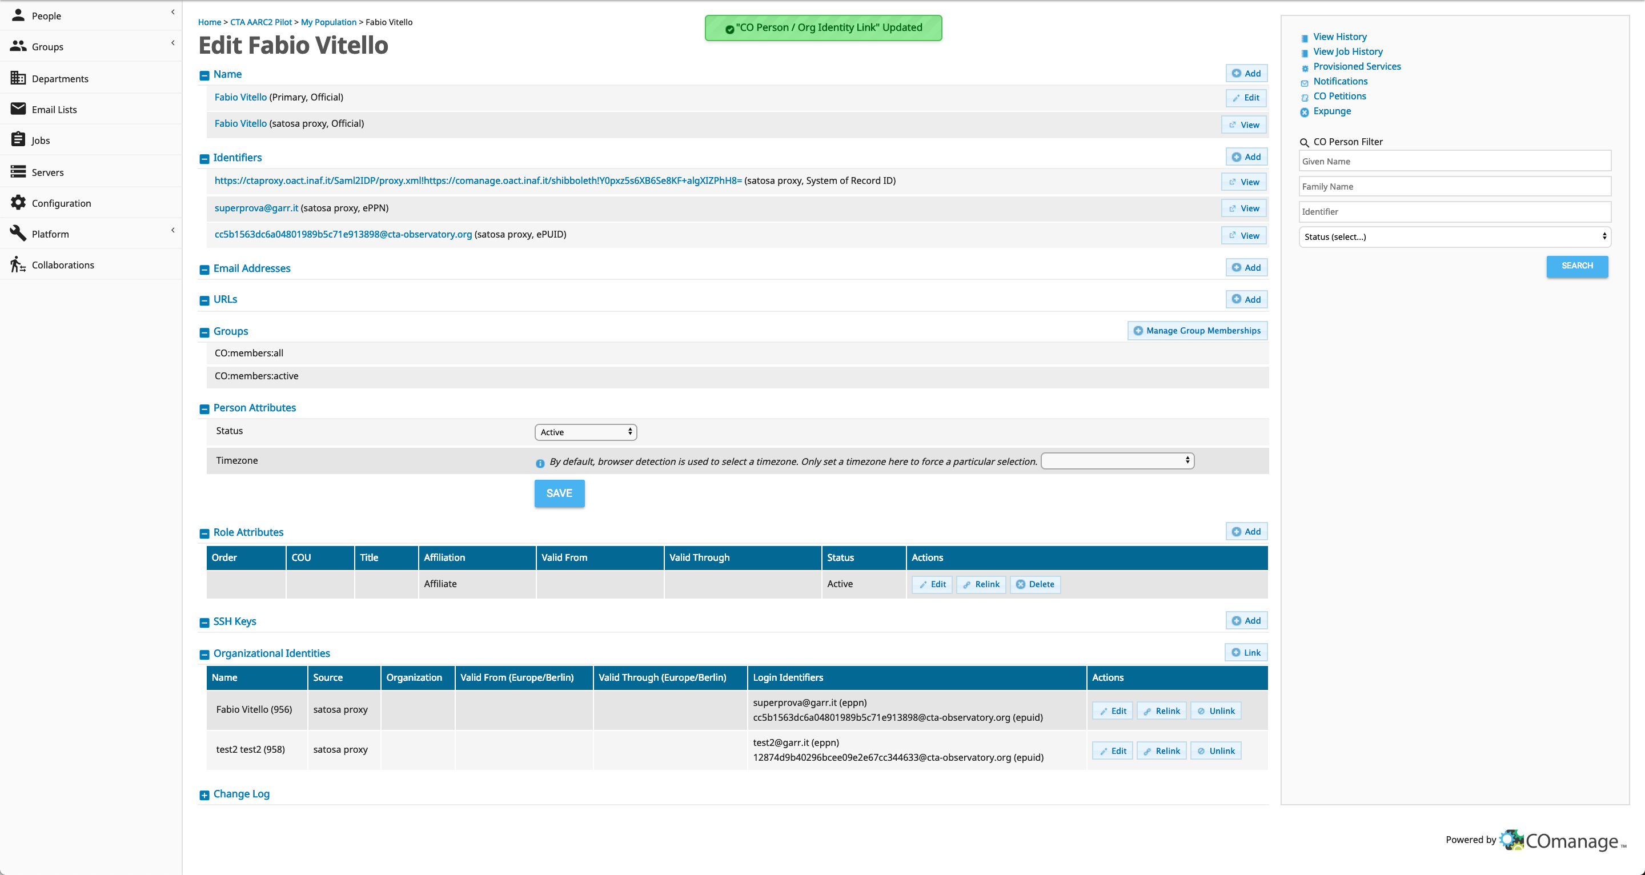
Task: Click the Link organizational identity button
Action: (1246, 652)
